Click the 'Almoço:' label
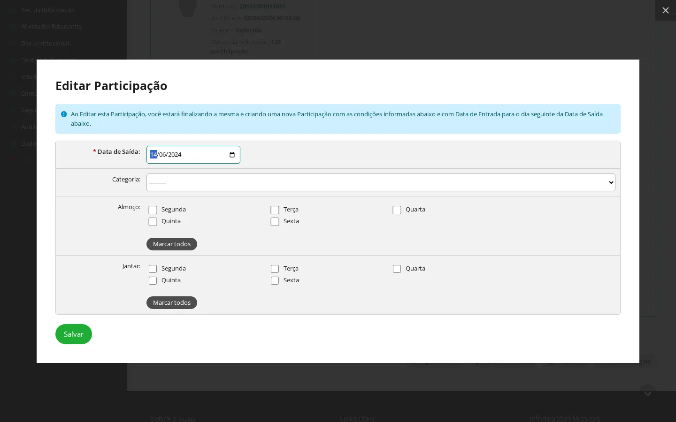The image size is (676, 422). (129, 207)
